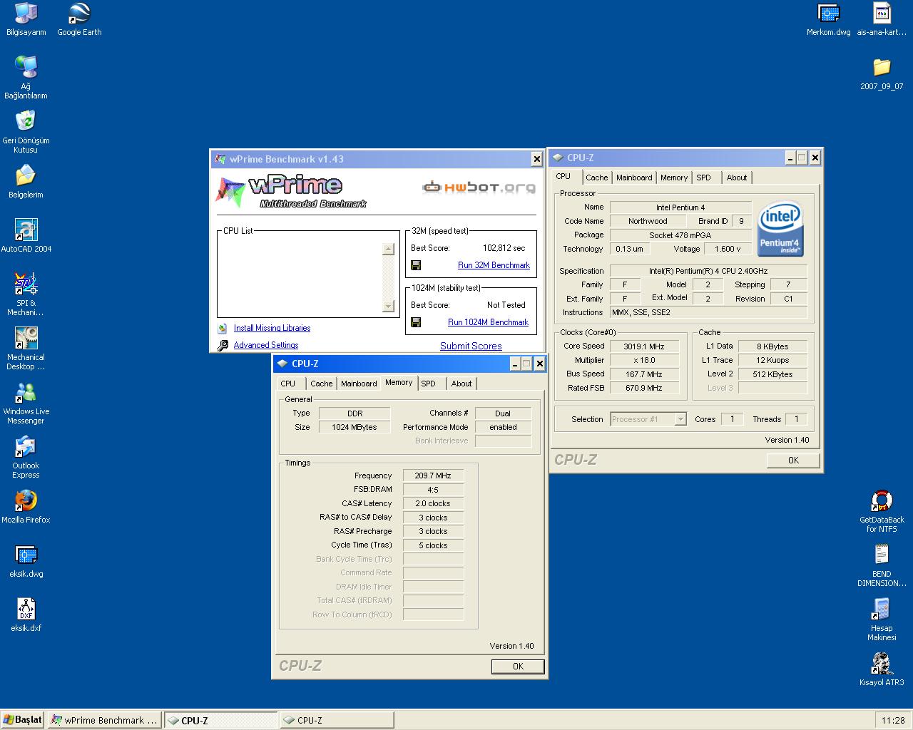Launch Mechanical Desktop shortcut
This screenshot has width=913, height=730.
coord(26,348)
